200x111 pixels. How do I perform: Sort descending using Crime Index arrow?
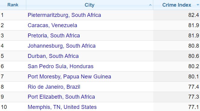point(198,5)
